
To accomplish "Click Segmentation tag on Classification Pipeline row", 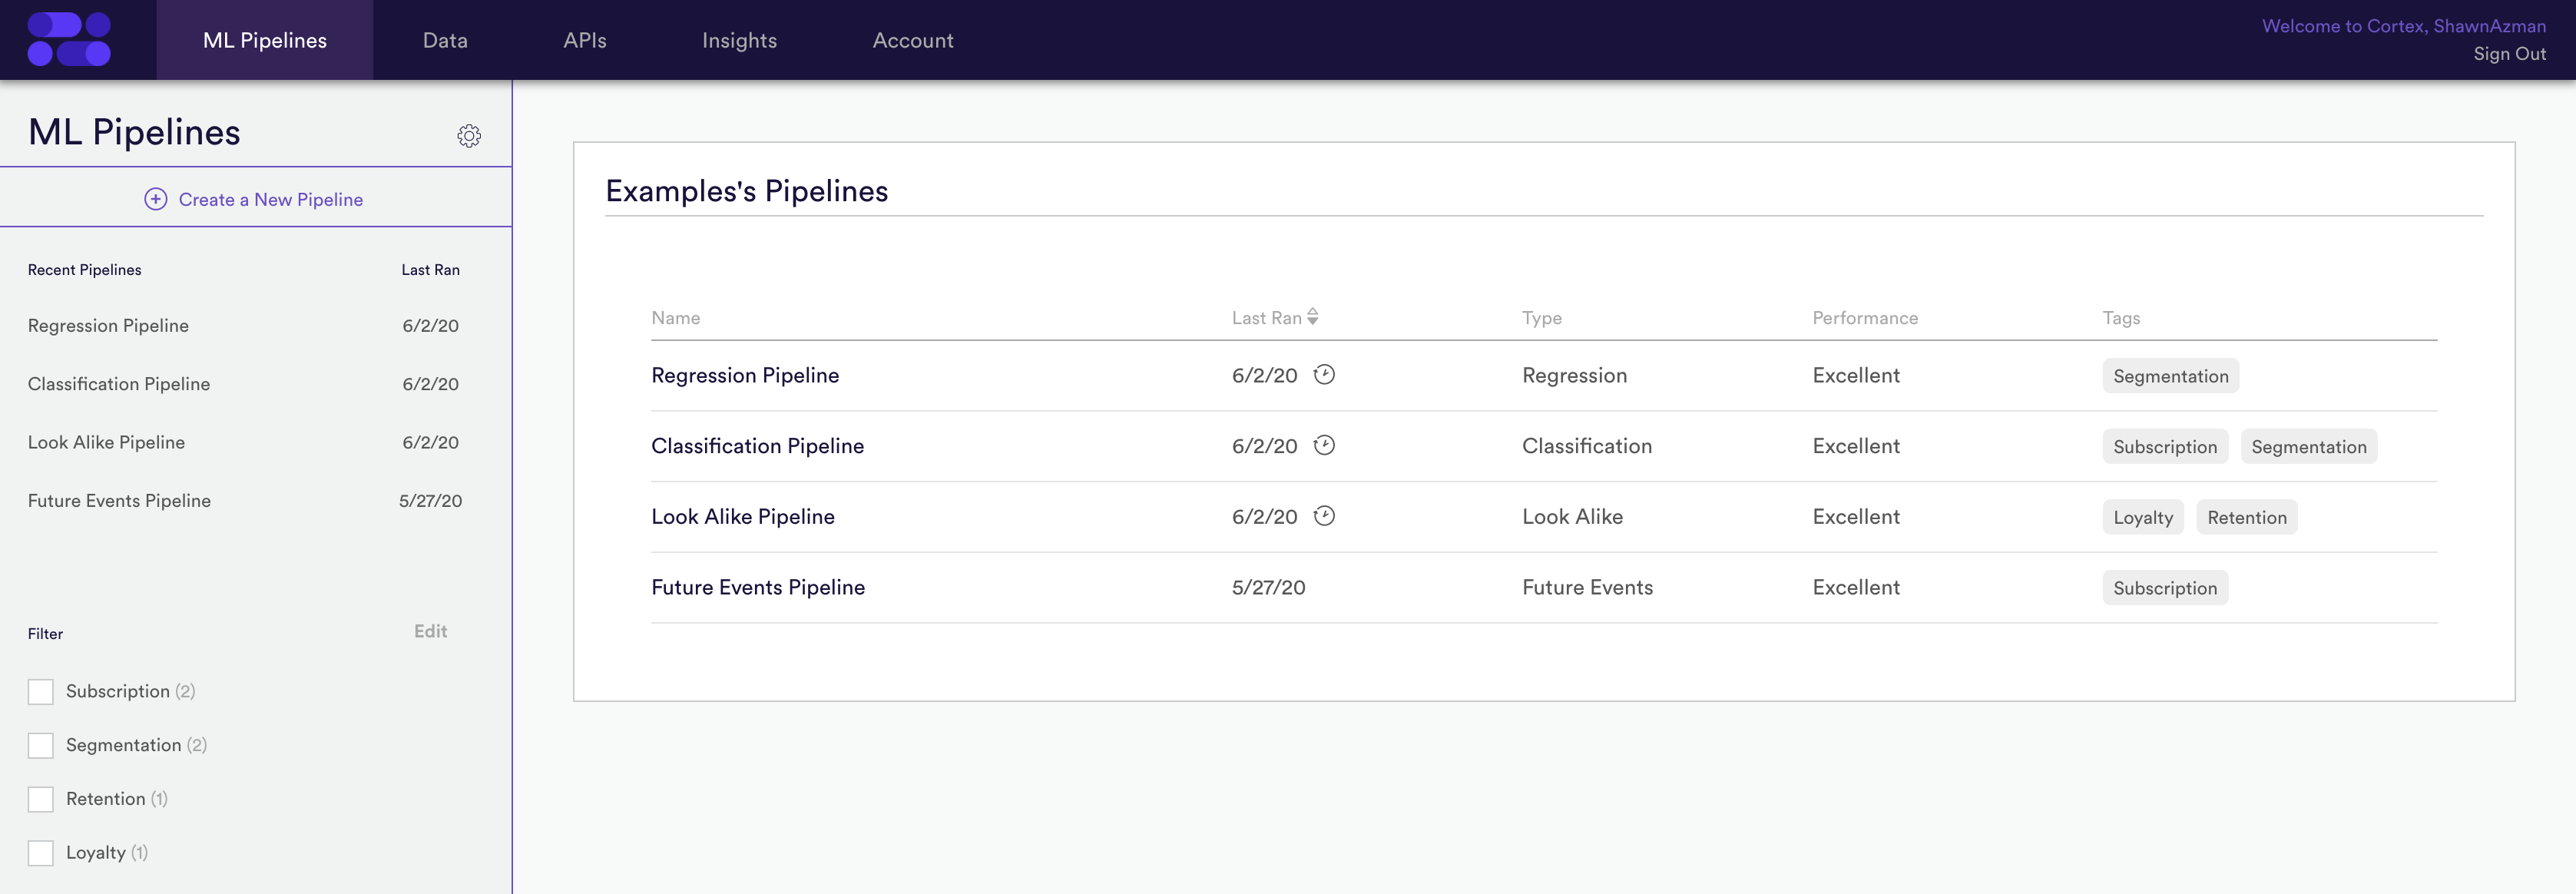I will coord(2309,447).
